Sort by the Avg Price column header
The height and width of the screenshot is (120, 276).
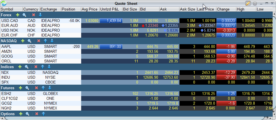pyautogui.click(x=90, y=9)
